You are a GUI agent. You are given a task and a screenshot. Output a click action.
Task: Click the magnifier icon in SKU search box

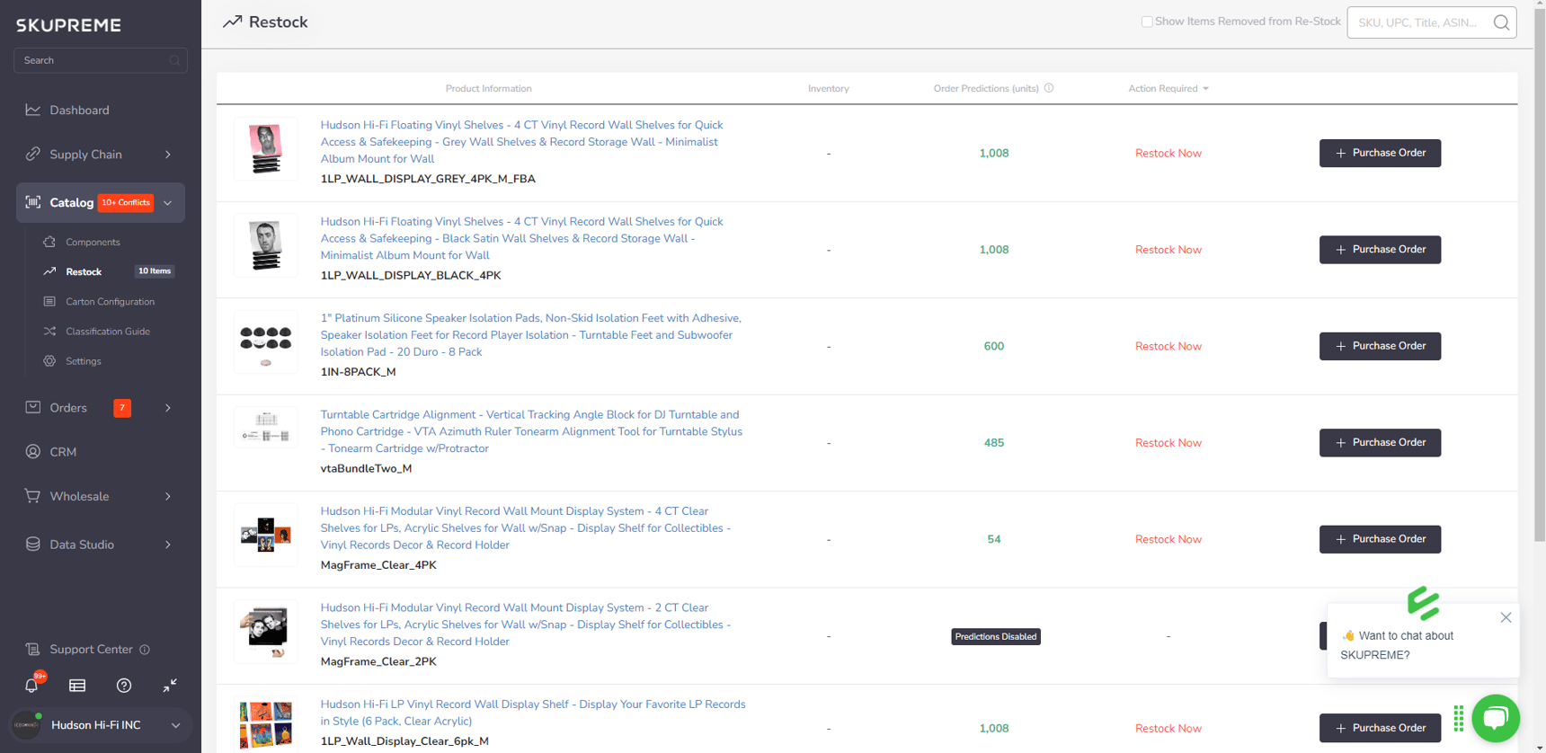(x=1501, y=22)
